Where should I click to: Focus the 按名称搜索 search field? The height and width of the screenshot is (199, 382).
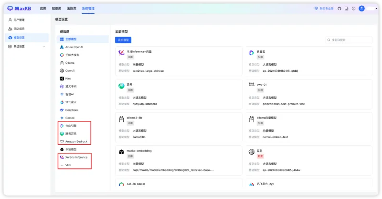coord(349,40)
